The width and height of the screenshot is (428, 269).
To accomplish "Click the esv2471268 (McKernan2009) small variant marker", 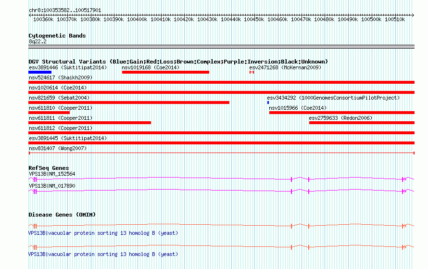I will (252, 72).
